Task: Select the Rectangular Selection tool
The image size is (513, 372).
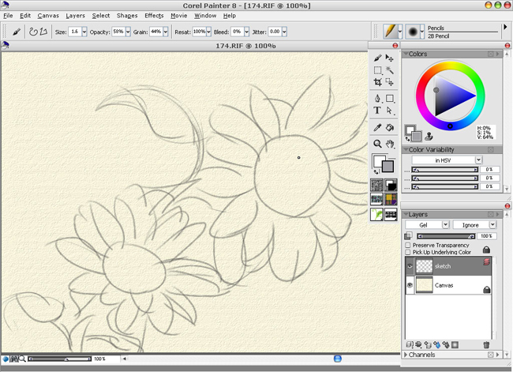Action: 378,70
